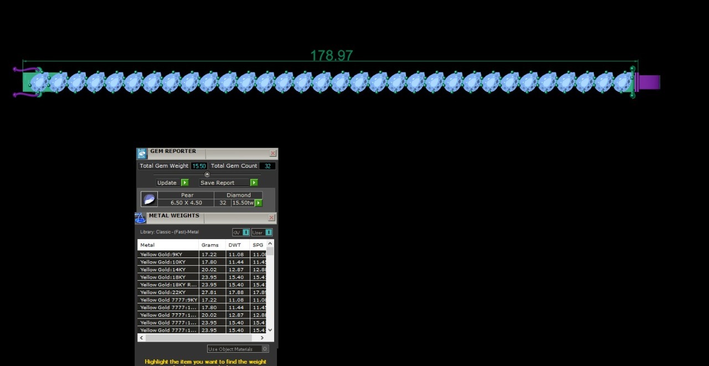Click the Gem Reporter panel icon
709x366 pixels.
pyautogui.click(x=142, y=153)
